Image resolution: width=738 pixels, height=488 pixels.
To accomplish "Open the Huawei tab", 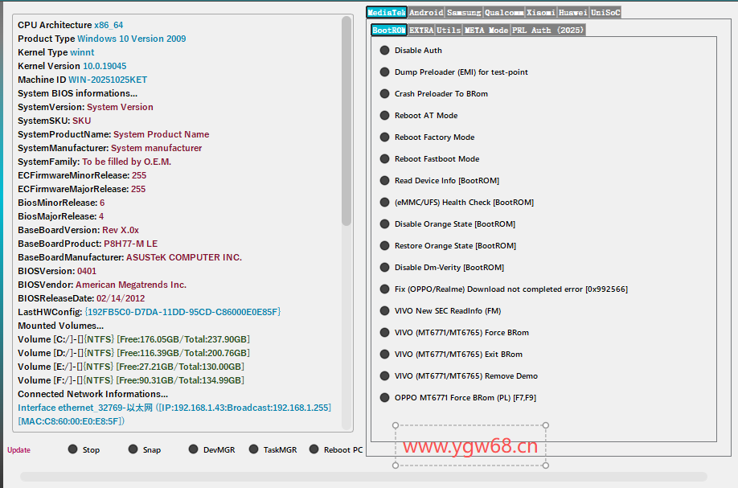I will point(573,13).
